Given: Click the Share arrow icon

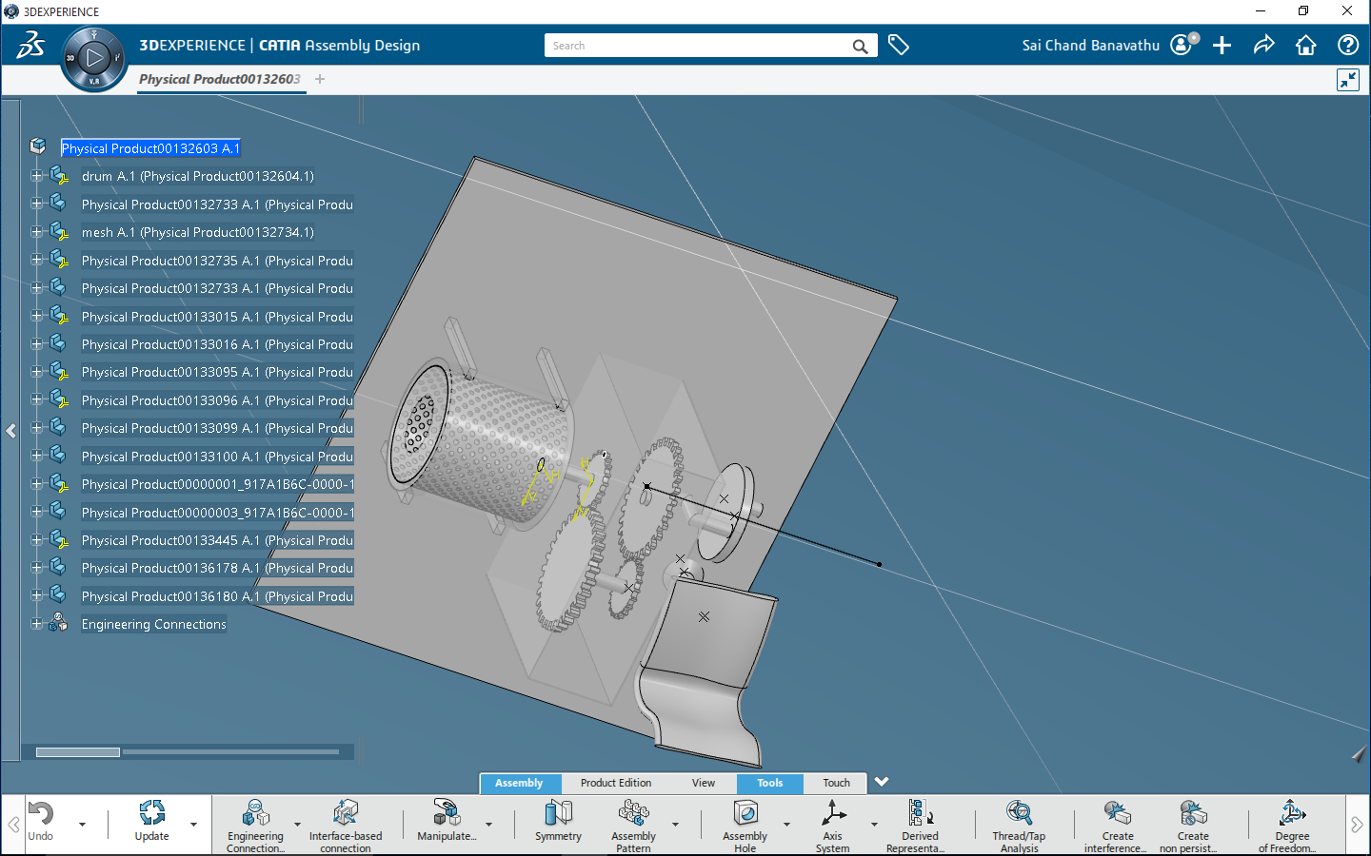Looking at the screenshot, I should coord(1264,45).
